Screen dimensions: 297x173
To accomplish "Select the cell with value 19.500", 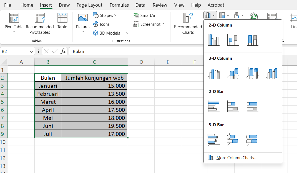I will pos(95,126).
